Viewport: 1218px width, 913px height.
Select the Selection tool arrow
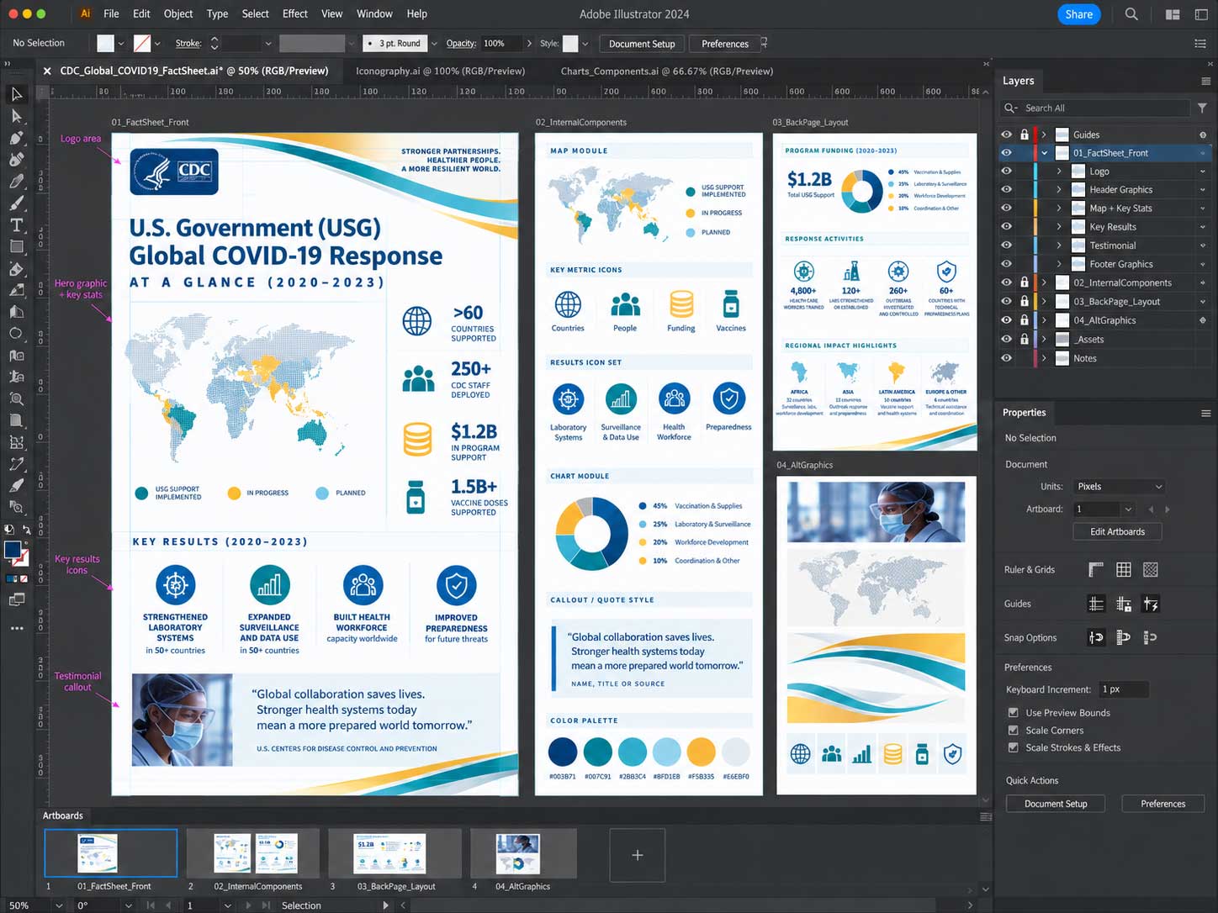pyautogui.click(x=16, y=94)
